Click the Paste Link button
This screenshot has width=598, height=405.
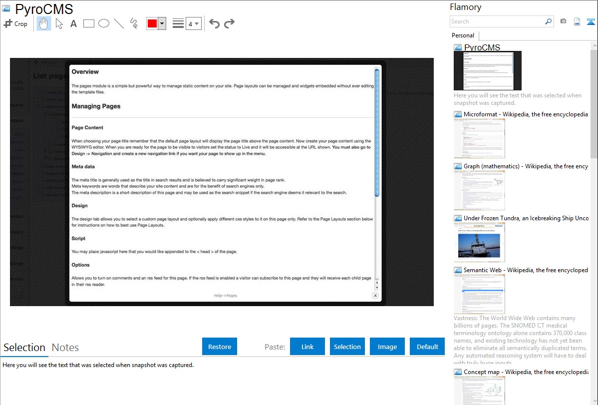pyautogui.click(x=307, y=346)
